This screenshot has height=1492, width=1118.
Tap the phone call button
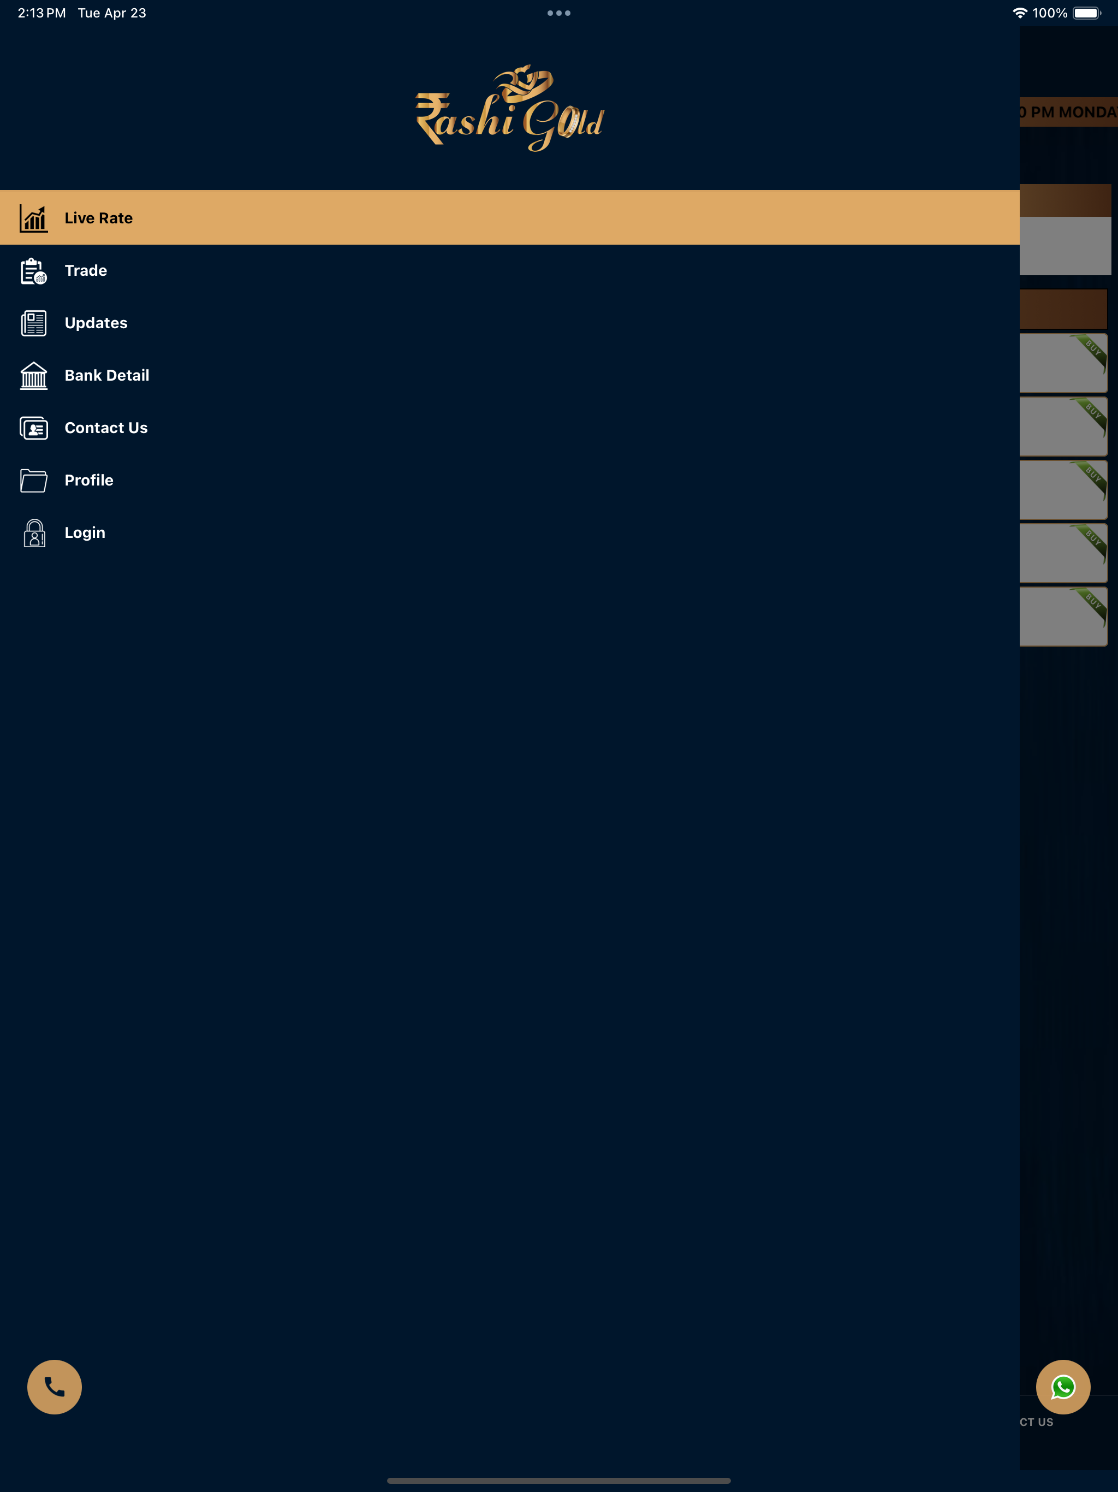[55, 1387]
